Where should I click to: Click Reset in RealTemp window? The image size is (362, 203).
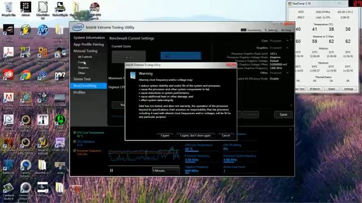331,89
